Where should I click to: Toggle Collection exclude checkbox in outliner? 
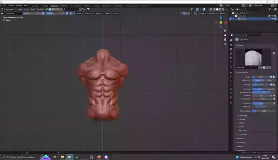269,16
